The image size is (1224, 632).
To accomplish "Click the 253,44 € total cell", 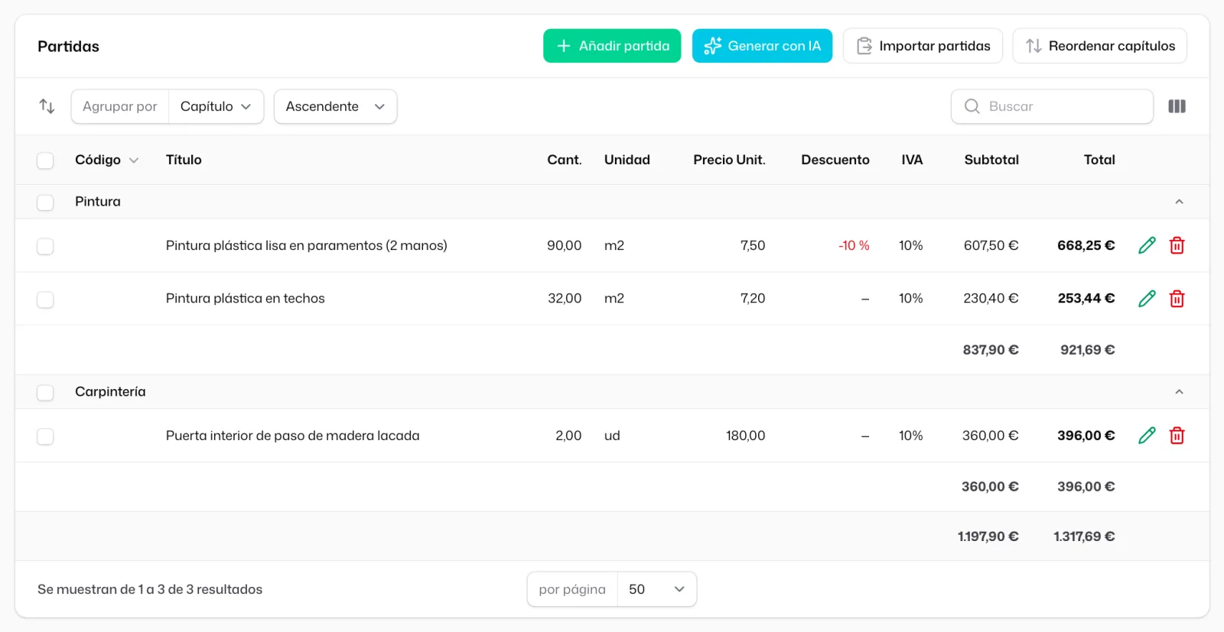I will [x=1086, y=298].
